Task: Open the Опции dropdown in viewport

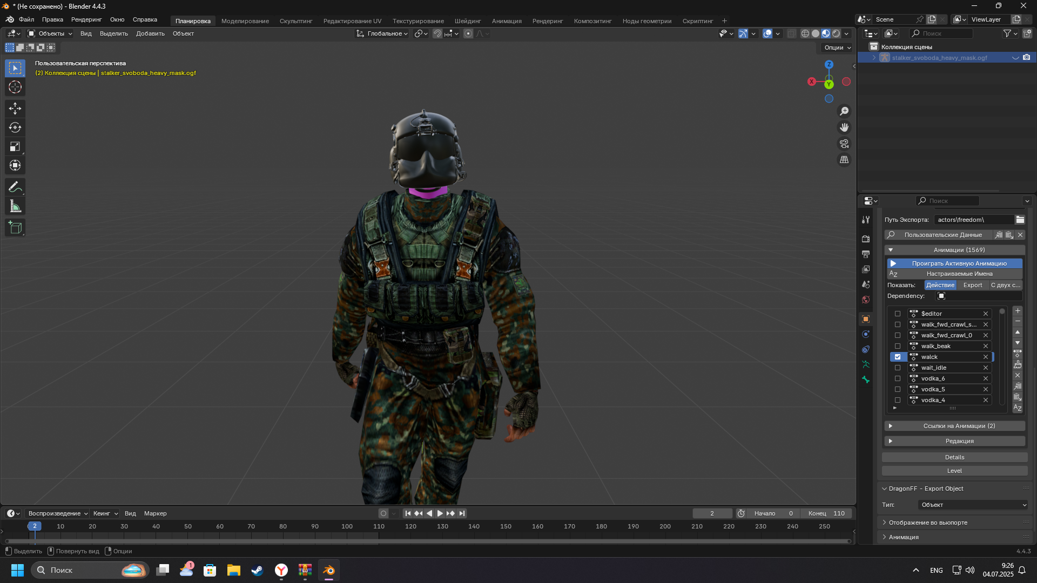Action: tap(837, 48)
